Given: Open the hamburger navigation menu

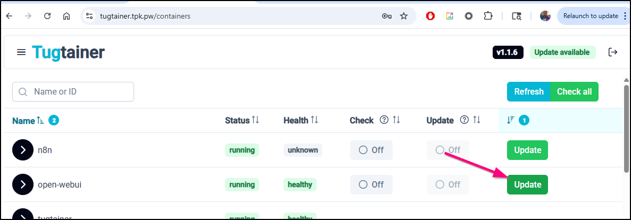Looking at the screenshot, I should pyautogui.click(x=21, y=52).
